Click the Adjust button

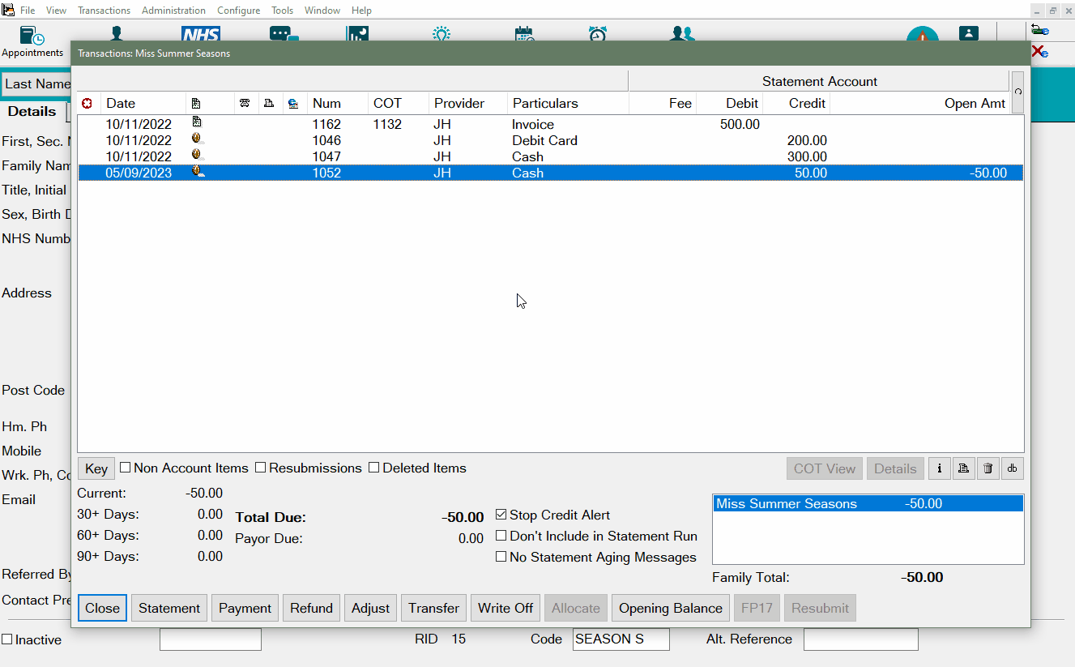coord(370,608)
